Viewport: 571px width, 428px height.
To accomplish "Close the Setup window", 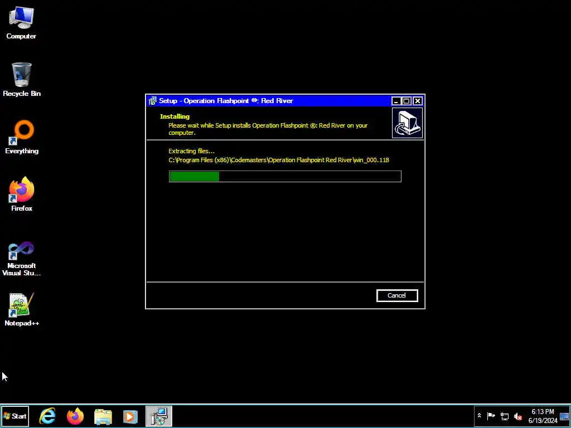I will tap(417, 101).
